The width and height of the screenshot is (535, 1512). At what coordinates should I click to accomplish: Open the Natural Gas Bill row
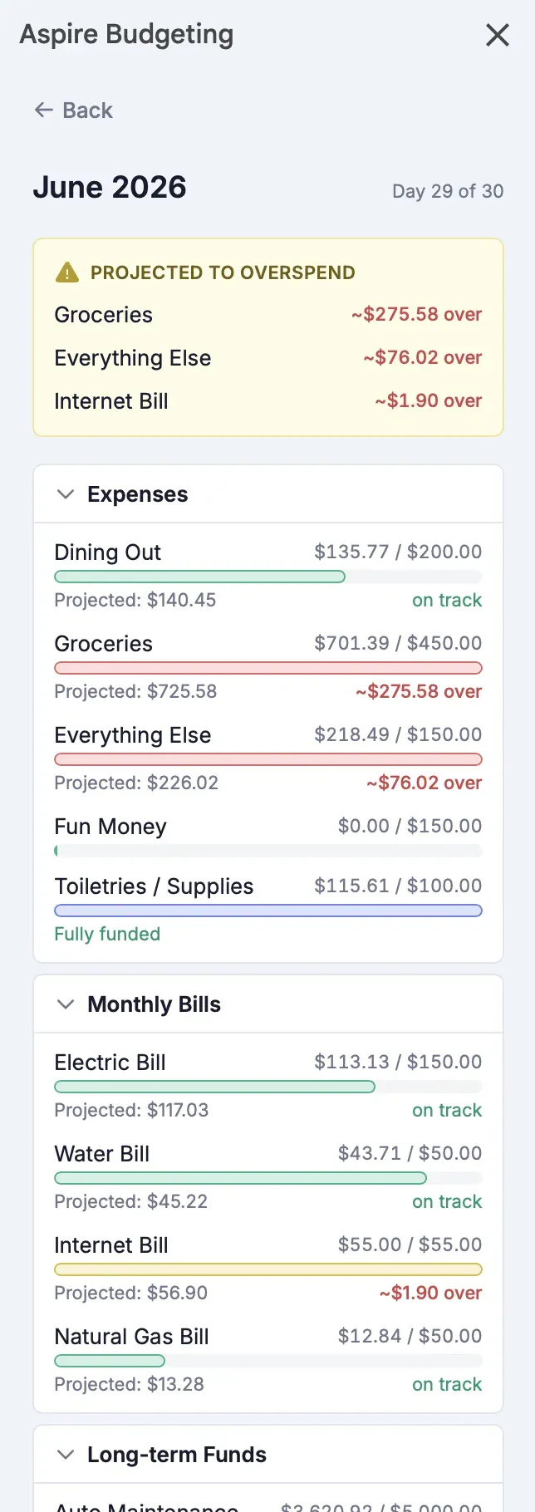point(268,1360)
